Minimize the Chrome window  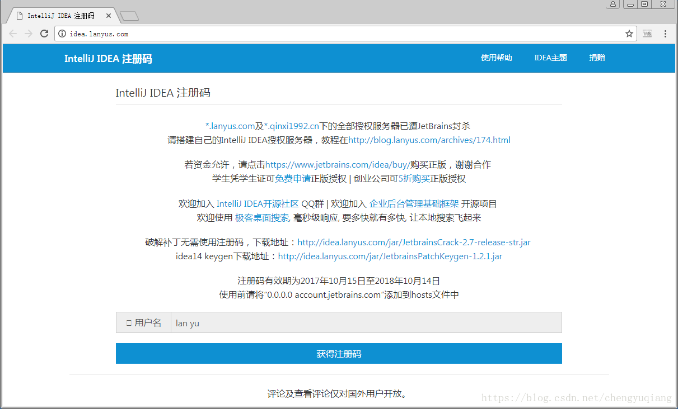(x=630, y=4)
